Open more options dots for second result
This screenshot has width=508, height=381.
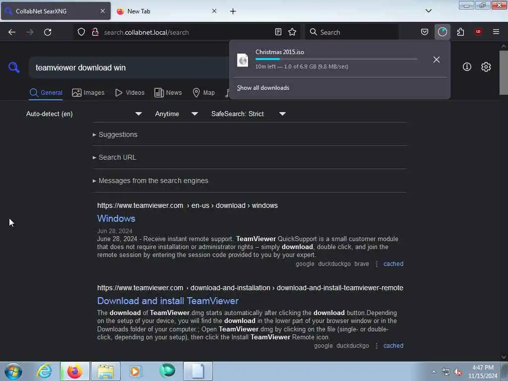(x=376, y=346)
